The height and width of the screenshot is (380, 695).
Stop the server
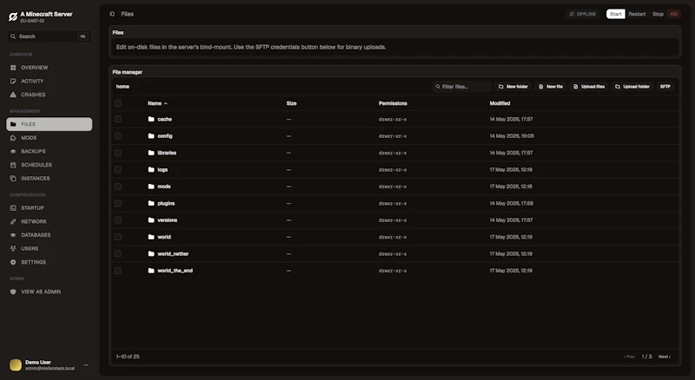(658, 14)
